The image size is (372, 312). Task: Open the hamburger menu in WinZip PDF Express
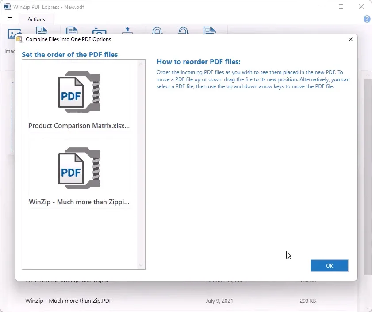10,19
